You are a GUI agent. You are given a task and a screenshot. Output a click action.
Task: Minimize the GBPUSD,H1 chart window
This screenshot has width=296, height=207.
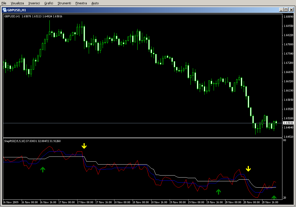coord(281,10)
